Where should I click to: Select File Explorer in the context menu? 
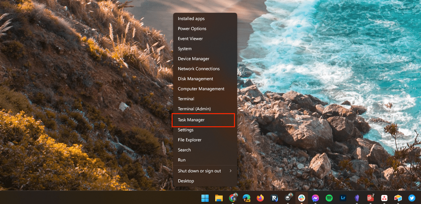[x=205, y=140]
